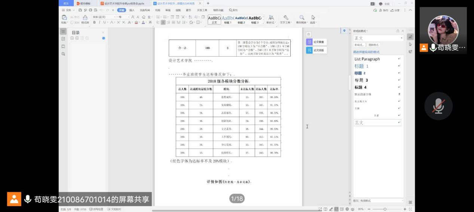Apply the 标题 1 style from the styles list

tap(361, 66)
